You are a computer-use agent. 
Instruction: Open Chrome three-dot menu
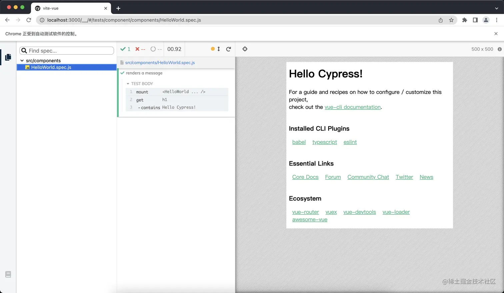tap(497, 20)
